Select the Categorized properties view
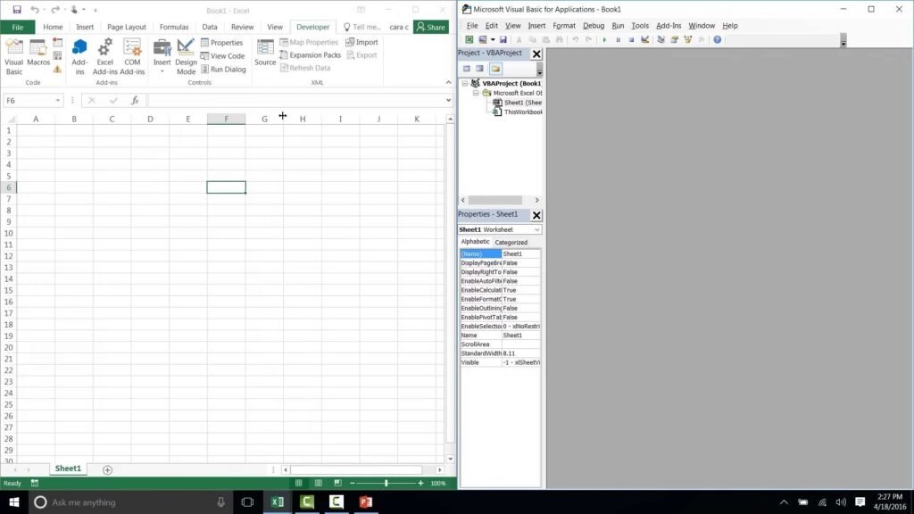914x514 pixels. [x=511, y=242]
